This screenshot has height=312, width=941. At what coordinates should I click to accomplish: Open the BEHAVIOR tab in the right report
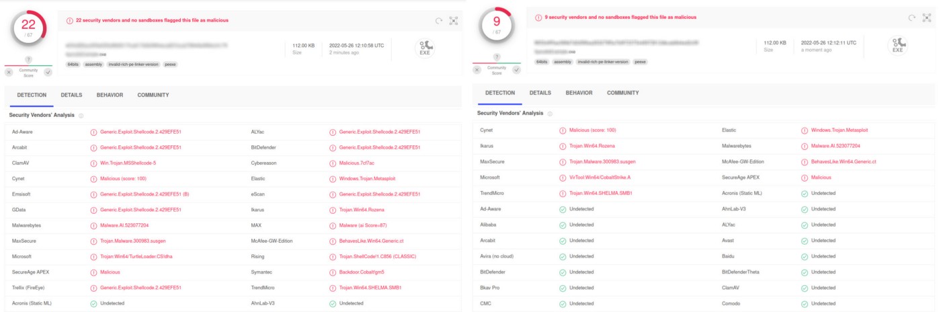[x=579, y=93]
